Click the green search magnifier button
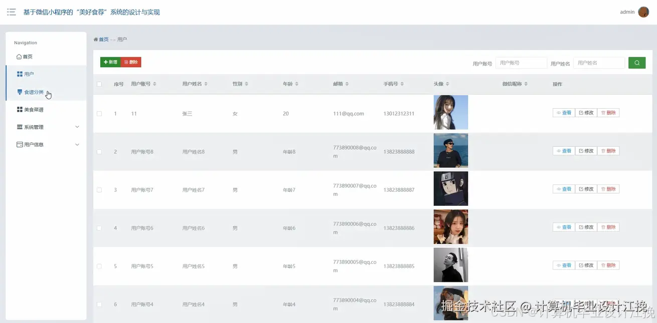The image size is (657, 323). point(637,63)
